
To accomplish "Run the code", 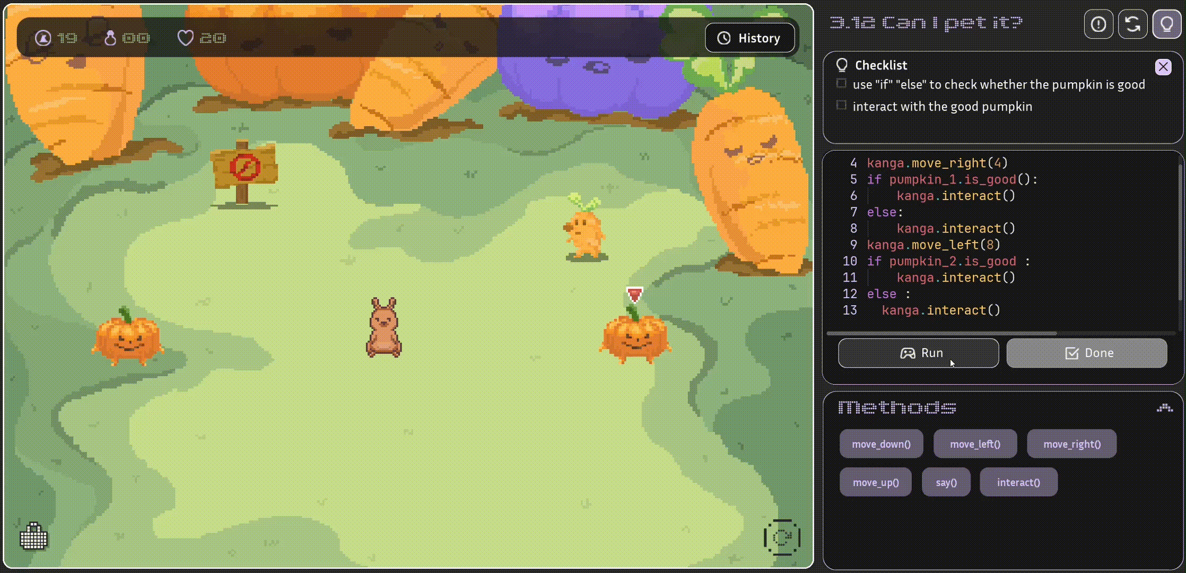I will click(918, 353).
